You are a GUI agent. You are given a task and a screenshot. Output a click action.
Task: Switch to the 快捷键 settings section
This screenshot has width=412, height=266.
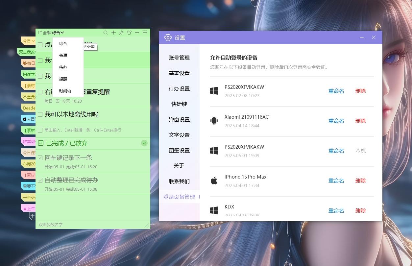click(179, 104)
